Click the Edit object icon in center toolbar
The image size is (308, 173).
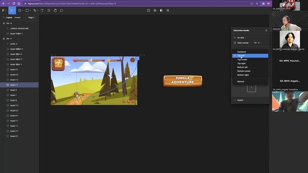coord(149,11)
